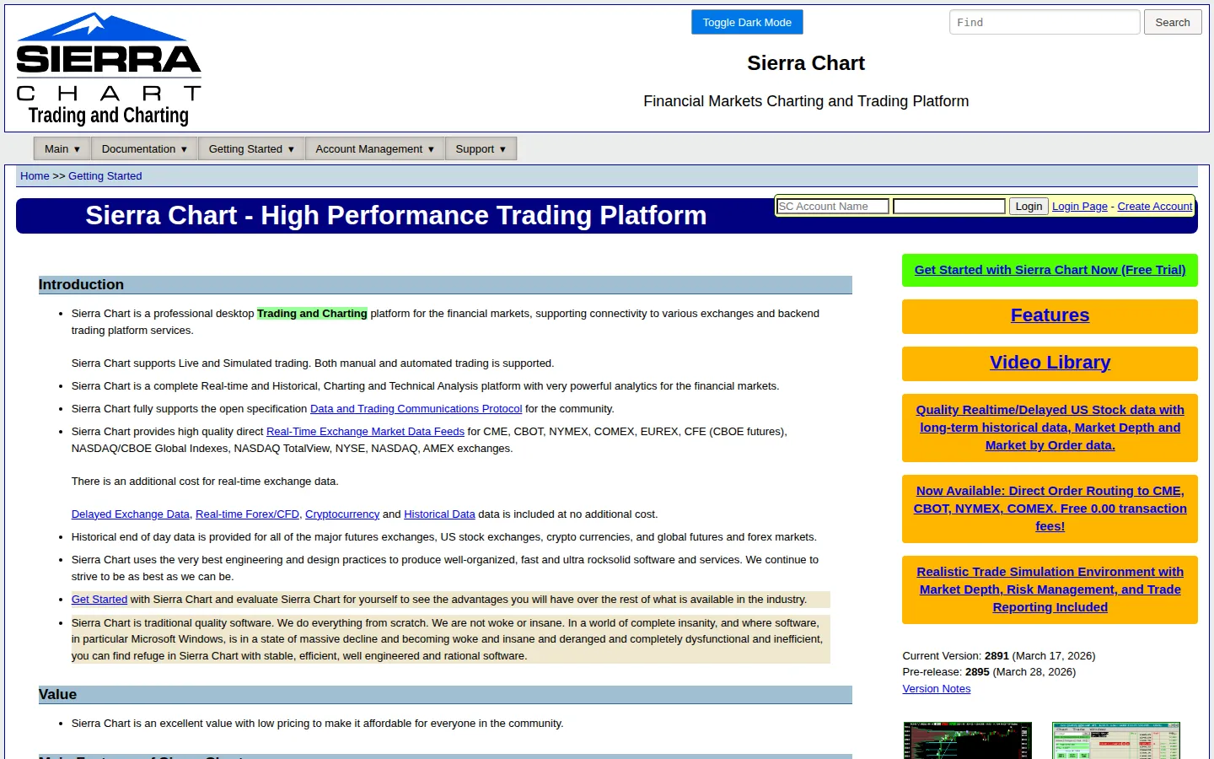The image size is (1214, 759).
Task: Open the green trading window screenshot thumbnail
Action: point(1116,740)
